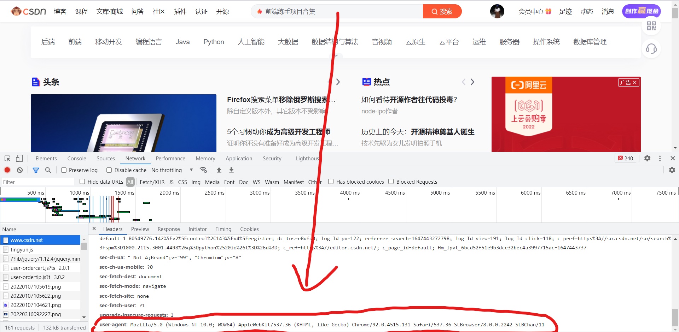
Task: Filter requests by All
Action: coord(130,182)
